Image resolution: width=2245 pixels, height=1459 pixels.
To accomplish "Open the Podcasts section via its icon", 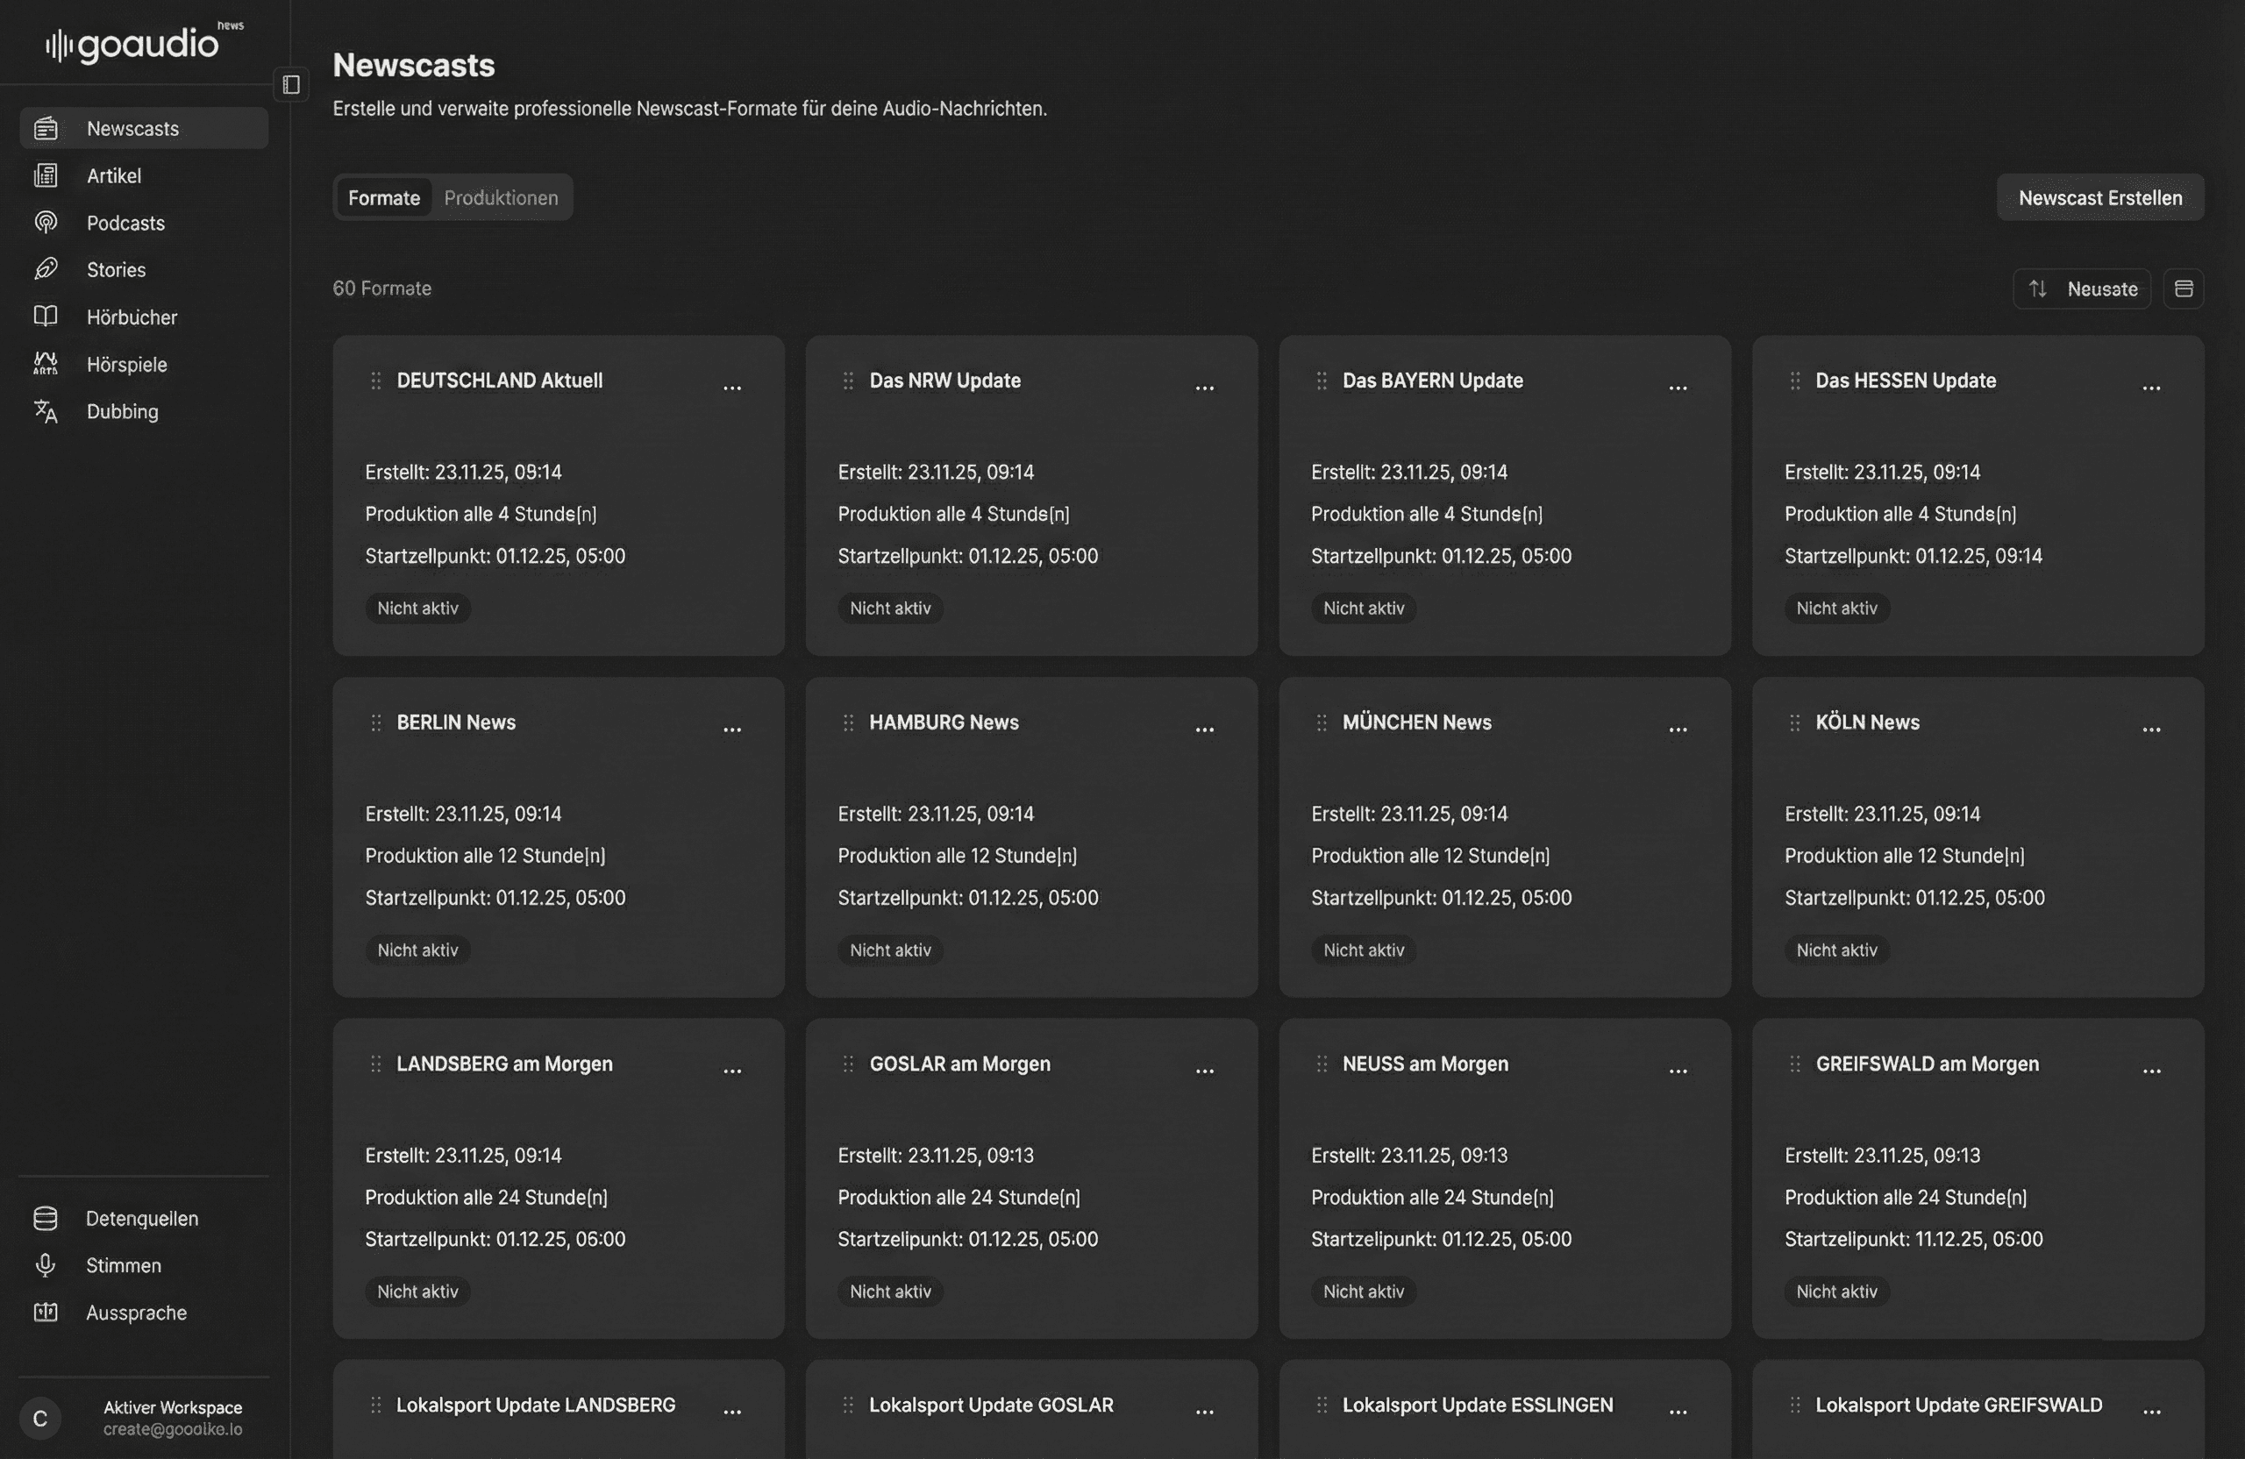I will click(46, 223).
